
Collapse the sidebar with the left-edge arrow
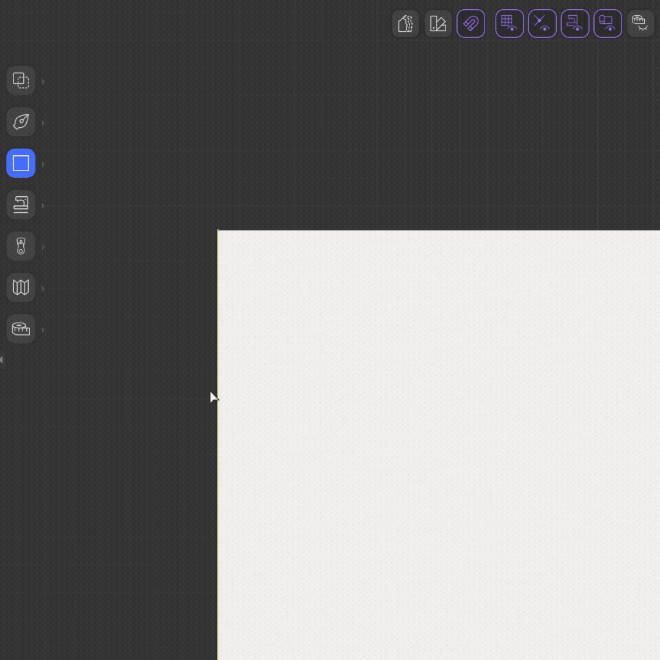[x=2, y=360]
